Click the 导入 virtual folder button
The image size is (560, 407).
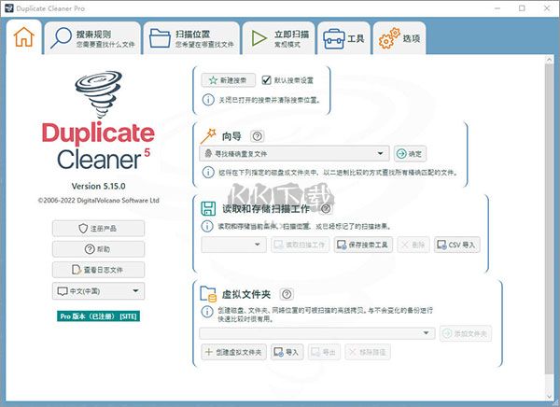coord(287,352)
